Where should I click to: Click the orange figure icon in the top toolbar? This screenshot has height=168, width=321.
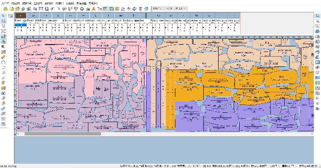point(94,8)
